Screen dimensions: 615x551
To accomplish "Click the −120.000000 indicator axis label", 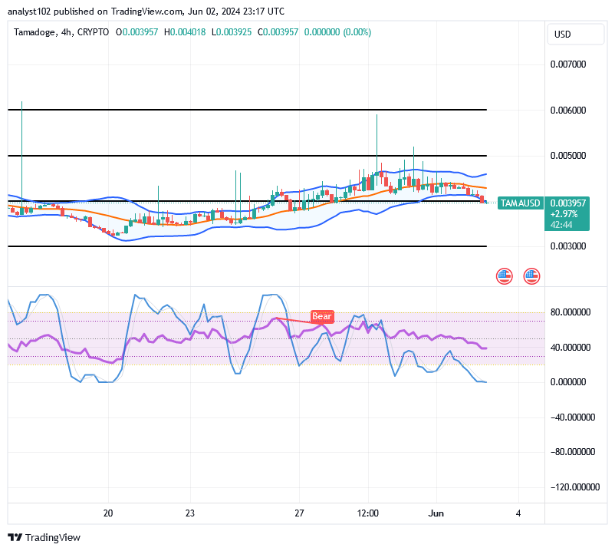I will point(575,487).
